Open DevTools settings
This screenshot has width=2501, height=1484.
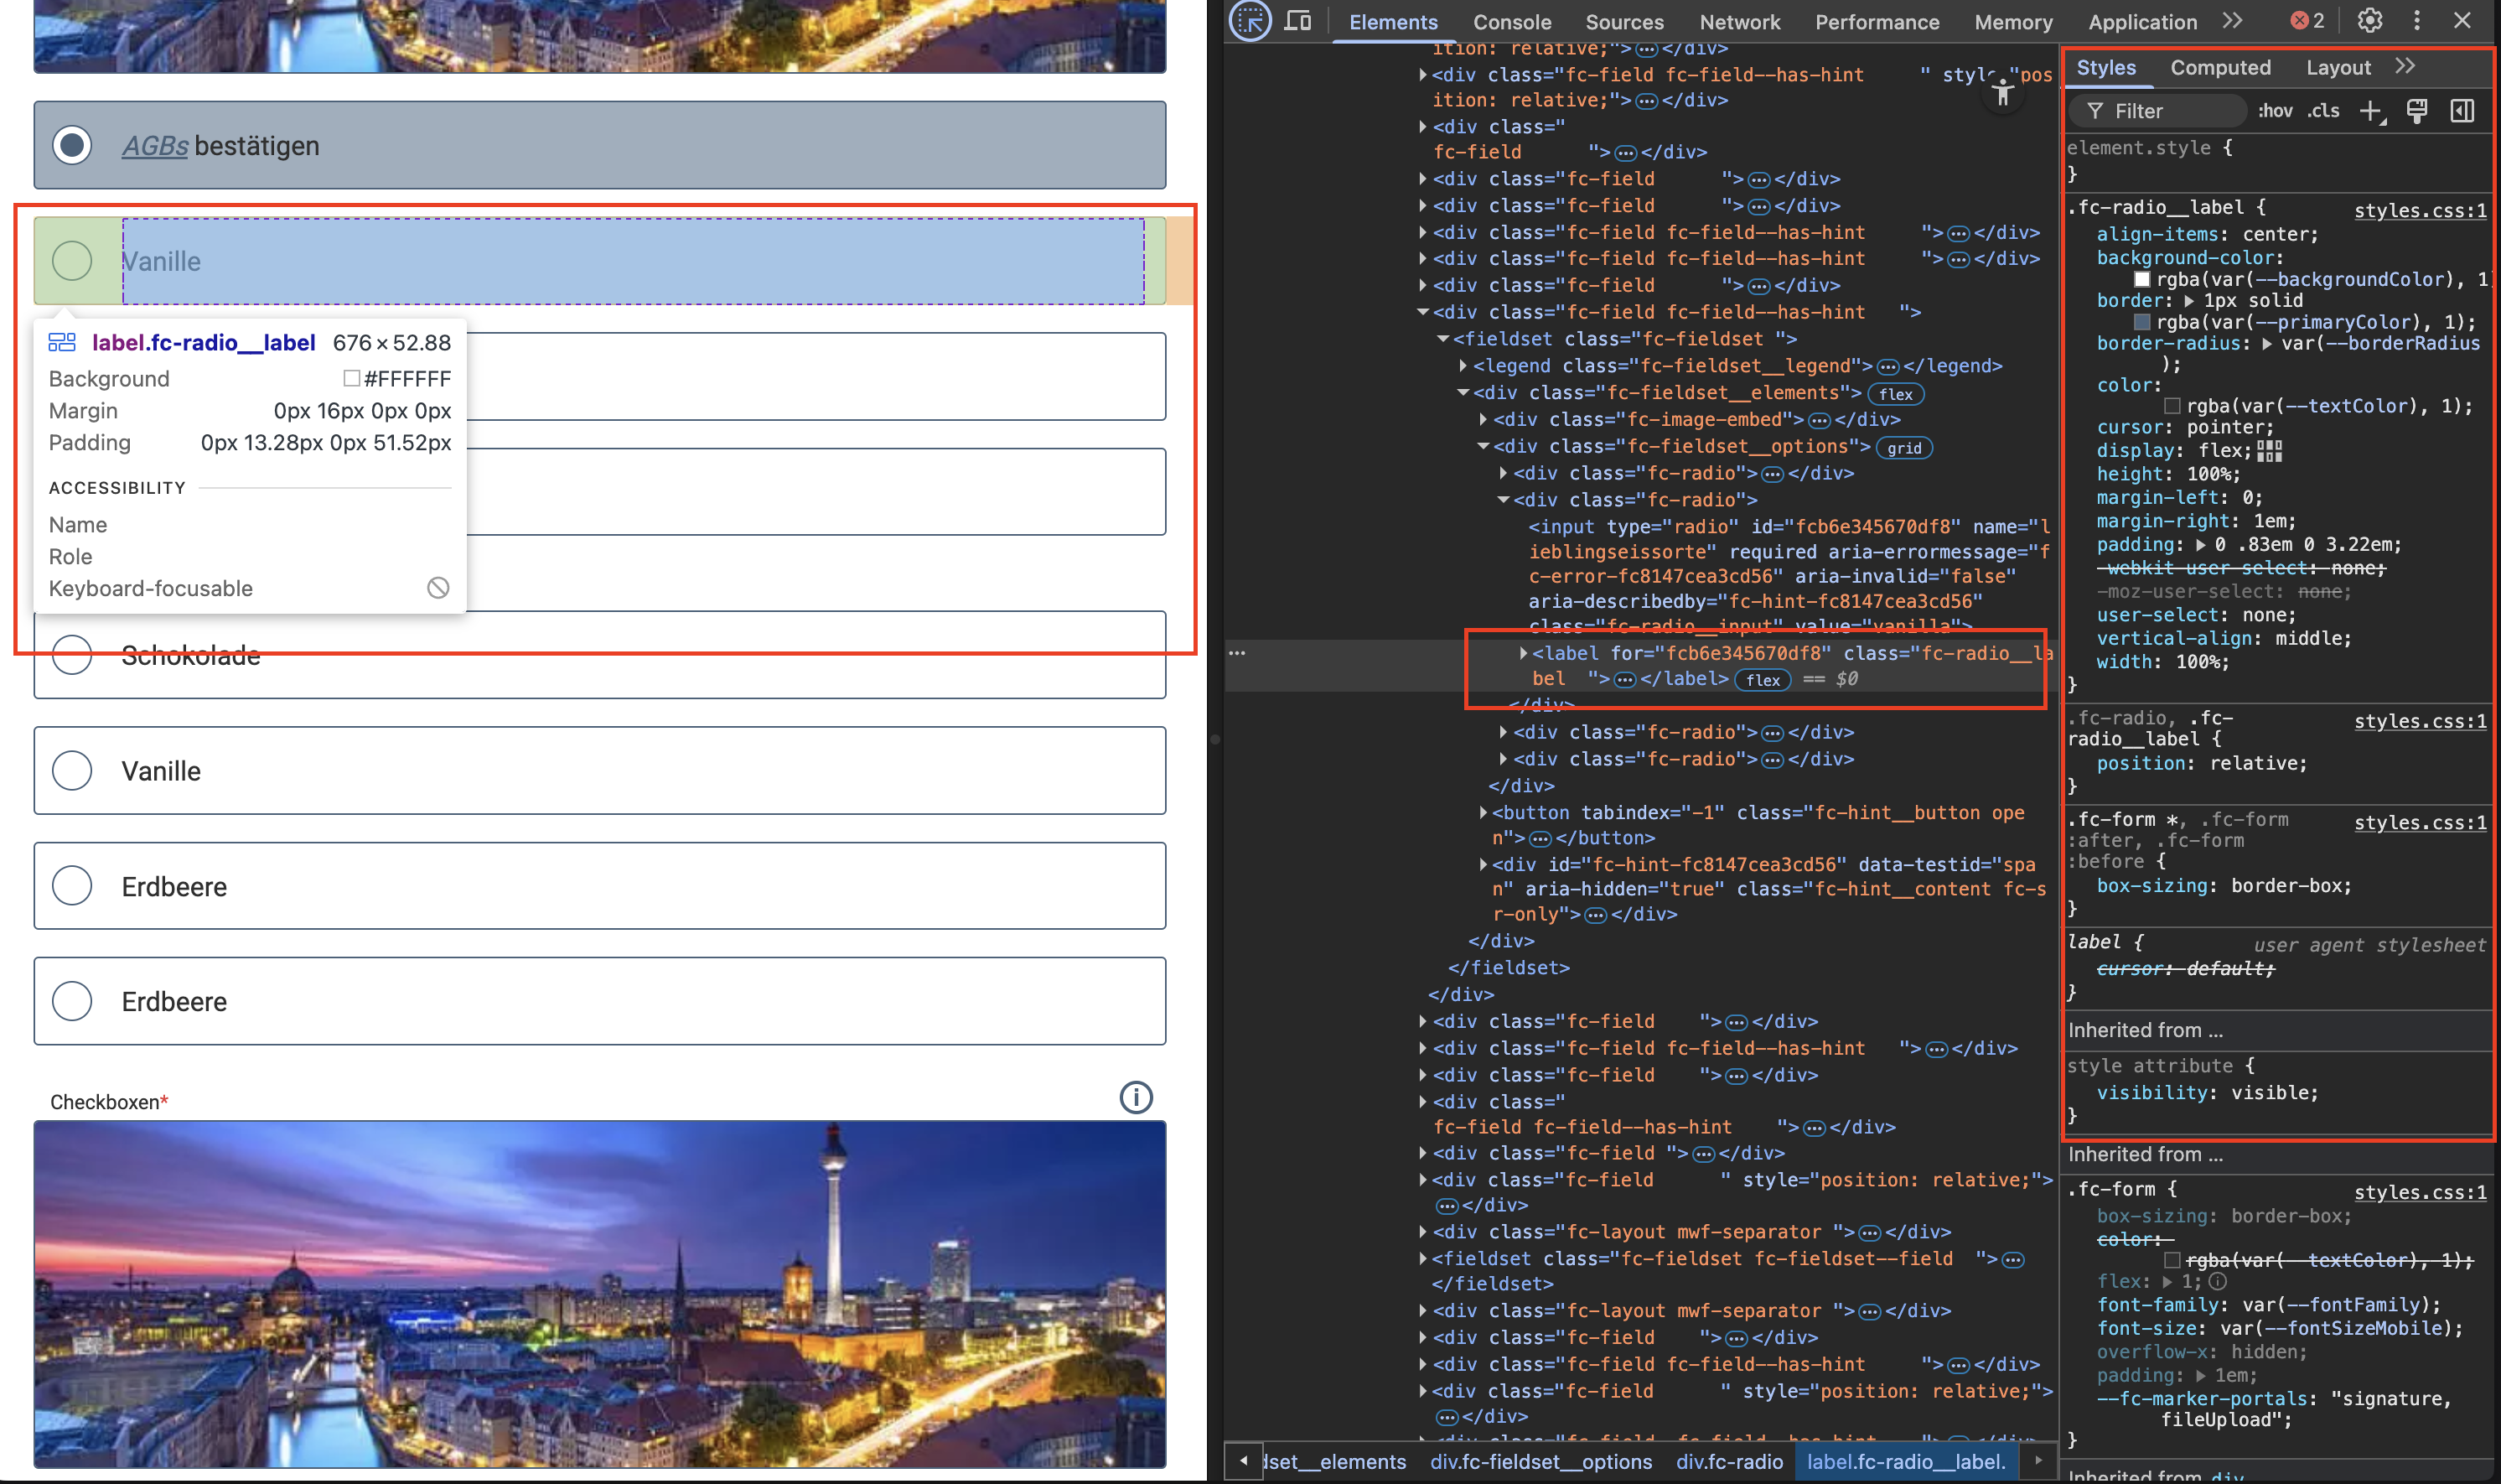click(2370, 20)
